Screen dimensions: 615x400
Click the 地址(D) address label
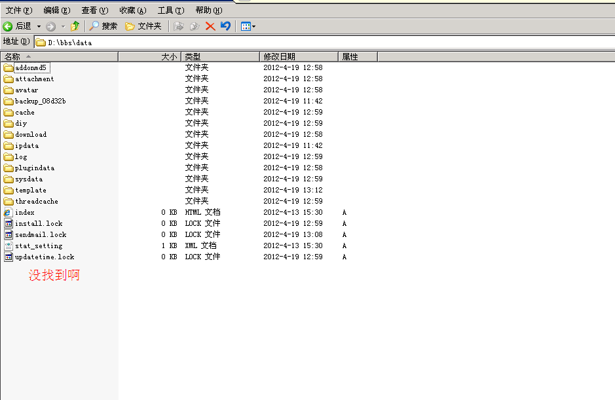pyautogui.click(x=16, y=41)
